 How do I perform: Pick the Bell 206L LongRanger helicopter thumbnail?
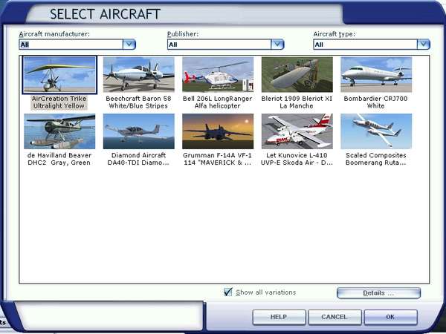[x=218, y=75]
